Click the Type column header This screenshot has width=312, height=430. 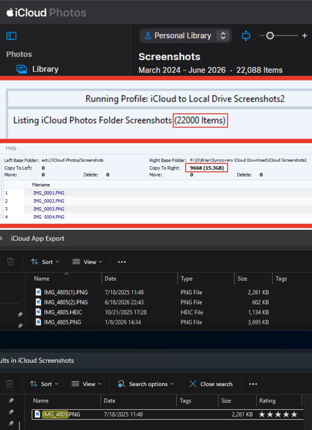click(x=187, y=278)
